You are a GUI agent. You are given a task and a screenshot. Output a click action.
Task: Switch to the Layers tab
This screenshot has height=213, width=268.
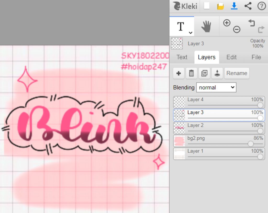tap(207, 57)
